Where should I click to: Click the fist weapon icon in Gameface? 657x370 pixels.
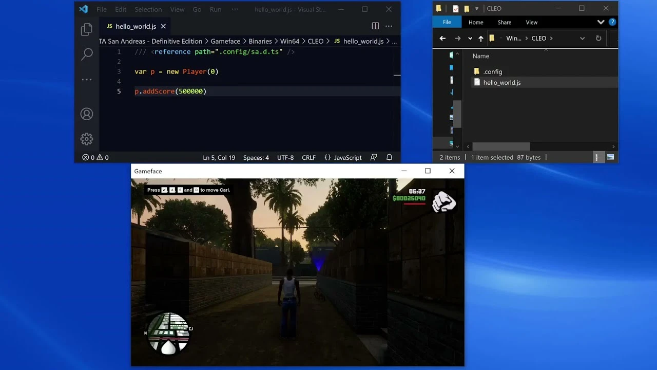444,201
